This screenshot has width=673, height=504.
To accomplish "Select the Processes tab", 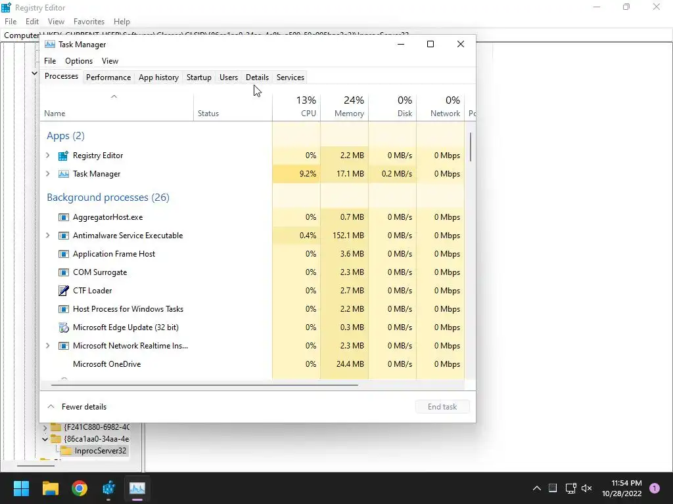I will (61, 76).
